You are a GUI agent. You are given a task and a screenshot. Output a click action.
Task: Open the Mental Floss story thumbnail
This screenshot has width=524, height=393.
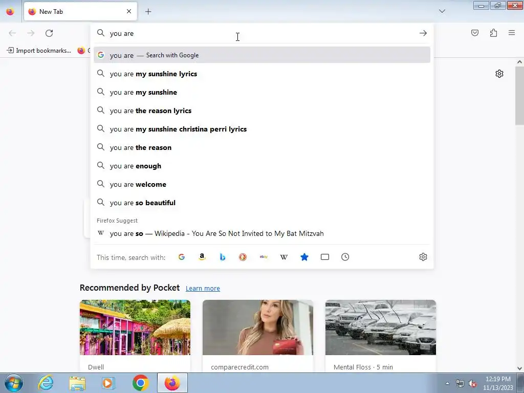[381, 327]
